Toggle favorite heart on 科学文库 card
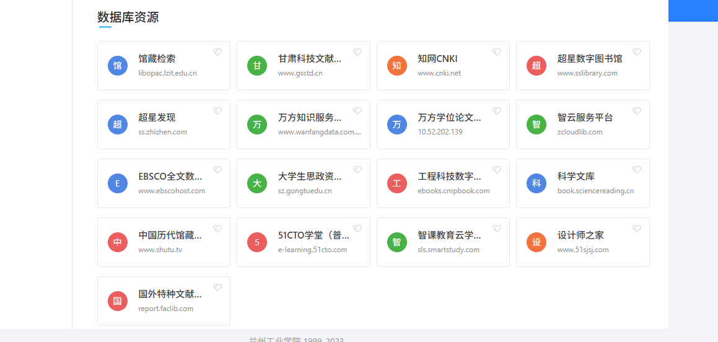This screenshot has width=718, height=342. coord(636,170)
